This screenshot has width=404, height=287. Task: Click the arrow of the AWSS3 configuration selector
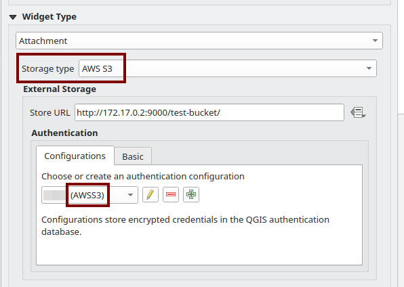coord(130,195)
